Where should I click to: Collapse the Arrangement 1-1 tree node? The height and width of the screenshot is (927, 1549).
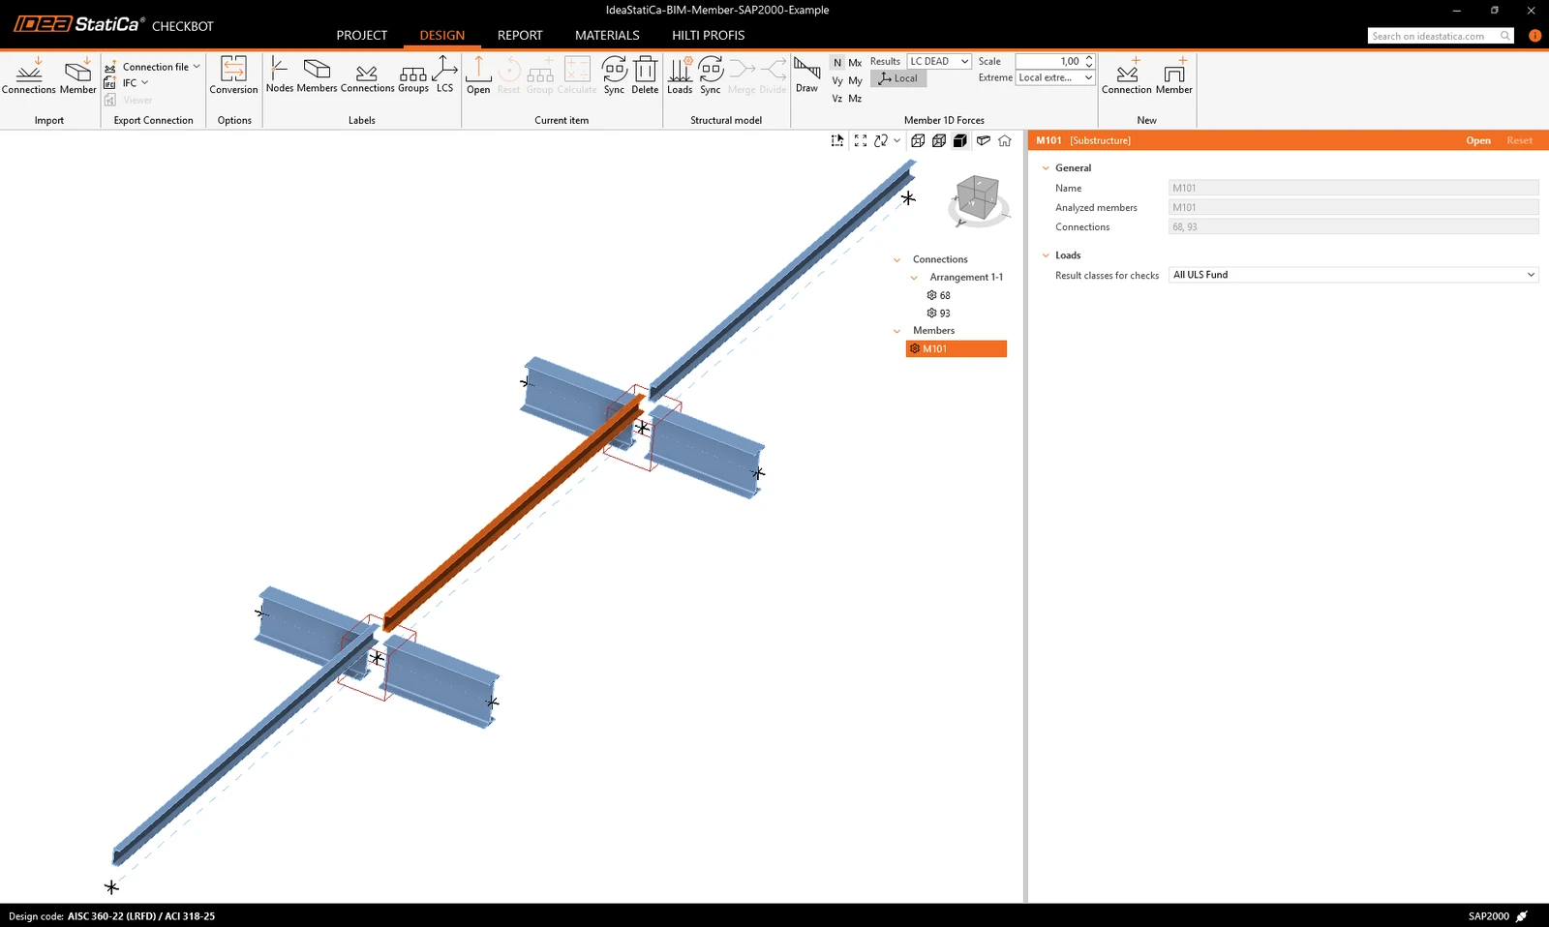coord(914,278)
